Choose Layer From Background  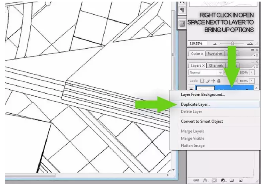215,94
